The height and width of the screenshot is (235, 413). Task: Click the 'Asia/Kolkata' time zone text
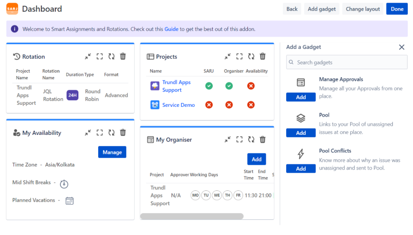click(x=60, y=165)
